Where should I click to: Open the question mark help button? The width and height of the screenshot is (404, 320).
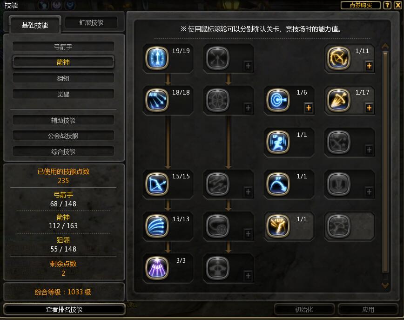(x=387, y=5)
